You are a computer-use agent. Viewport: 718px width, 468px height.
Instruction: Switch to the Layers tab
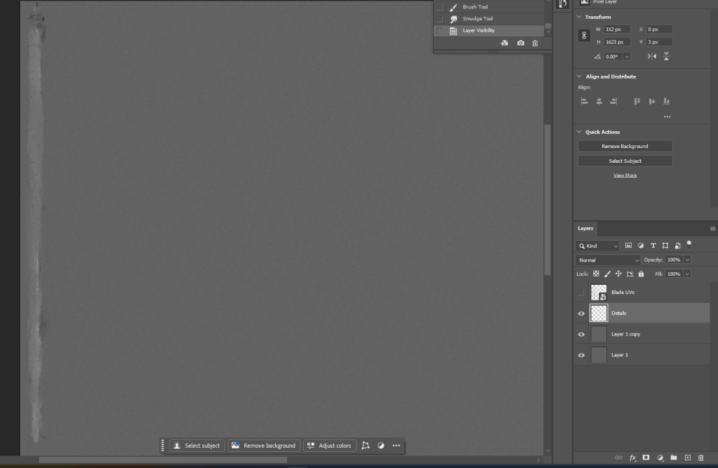coord(585,228)
